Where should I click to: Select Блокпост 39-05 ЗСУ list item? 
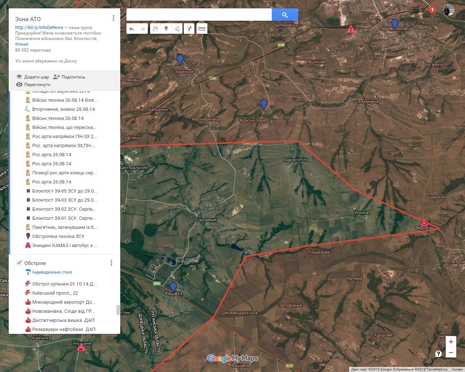tap(64, 191)
